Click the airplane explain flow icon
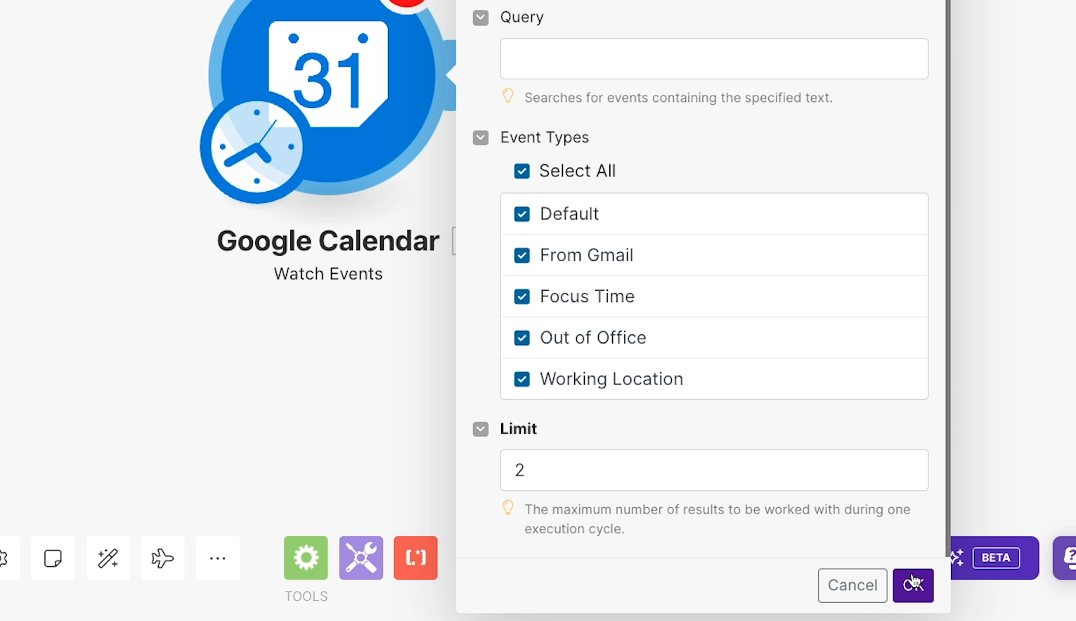The width and height of the screenshot is (1076, 621). [162, 558]
